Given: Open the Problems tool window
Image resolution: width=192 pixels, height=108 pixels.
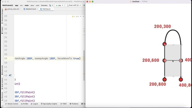Looking at the screenshot, I should pyautogui.click(x=74, y=104).
